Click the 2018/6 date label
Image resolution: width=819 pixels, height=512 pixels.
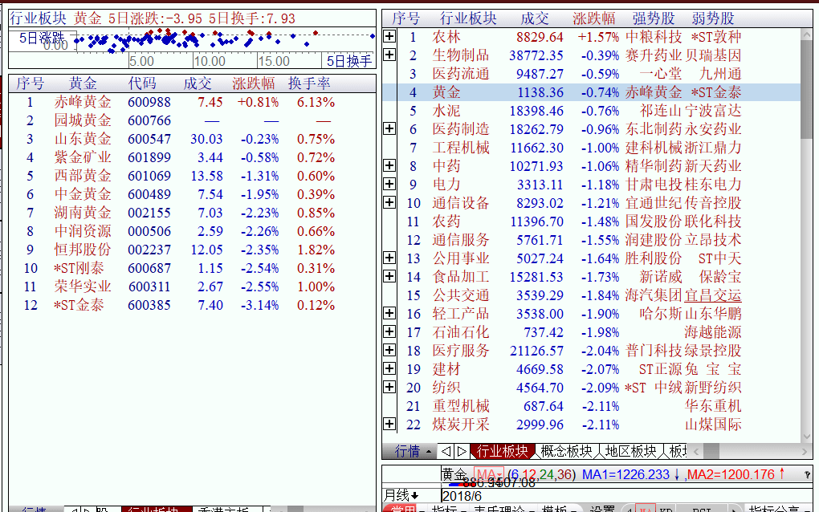point(462,495)
